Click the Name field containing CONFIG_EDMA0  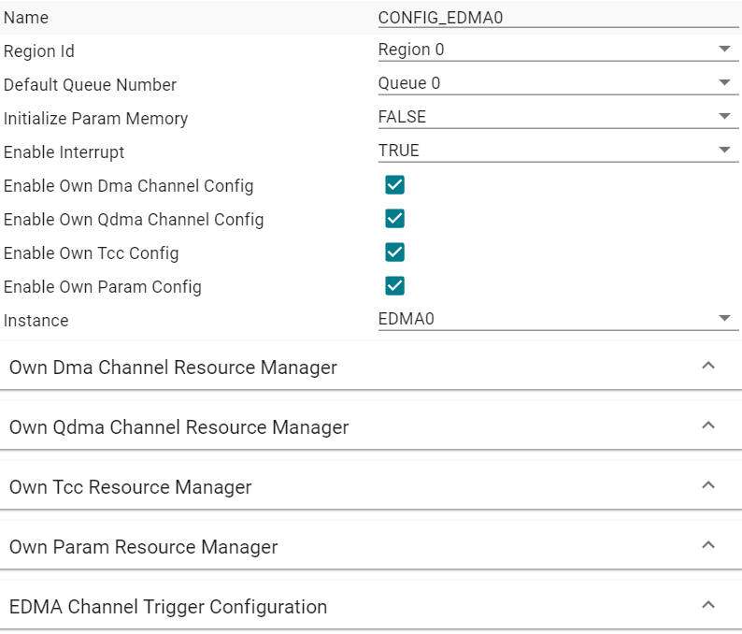click(551, 17)
